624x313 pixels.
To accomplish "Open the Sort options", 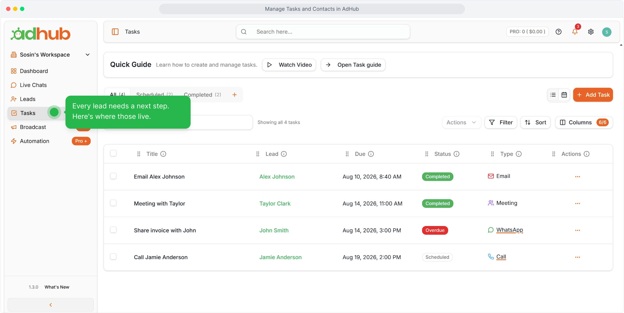I will 535,122.
